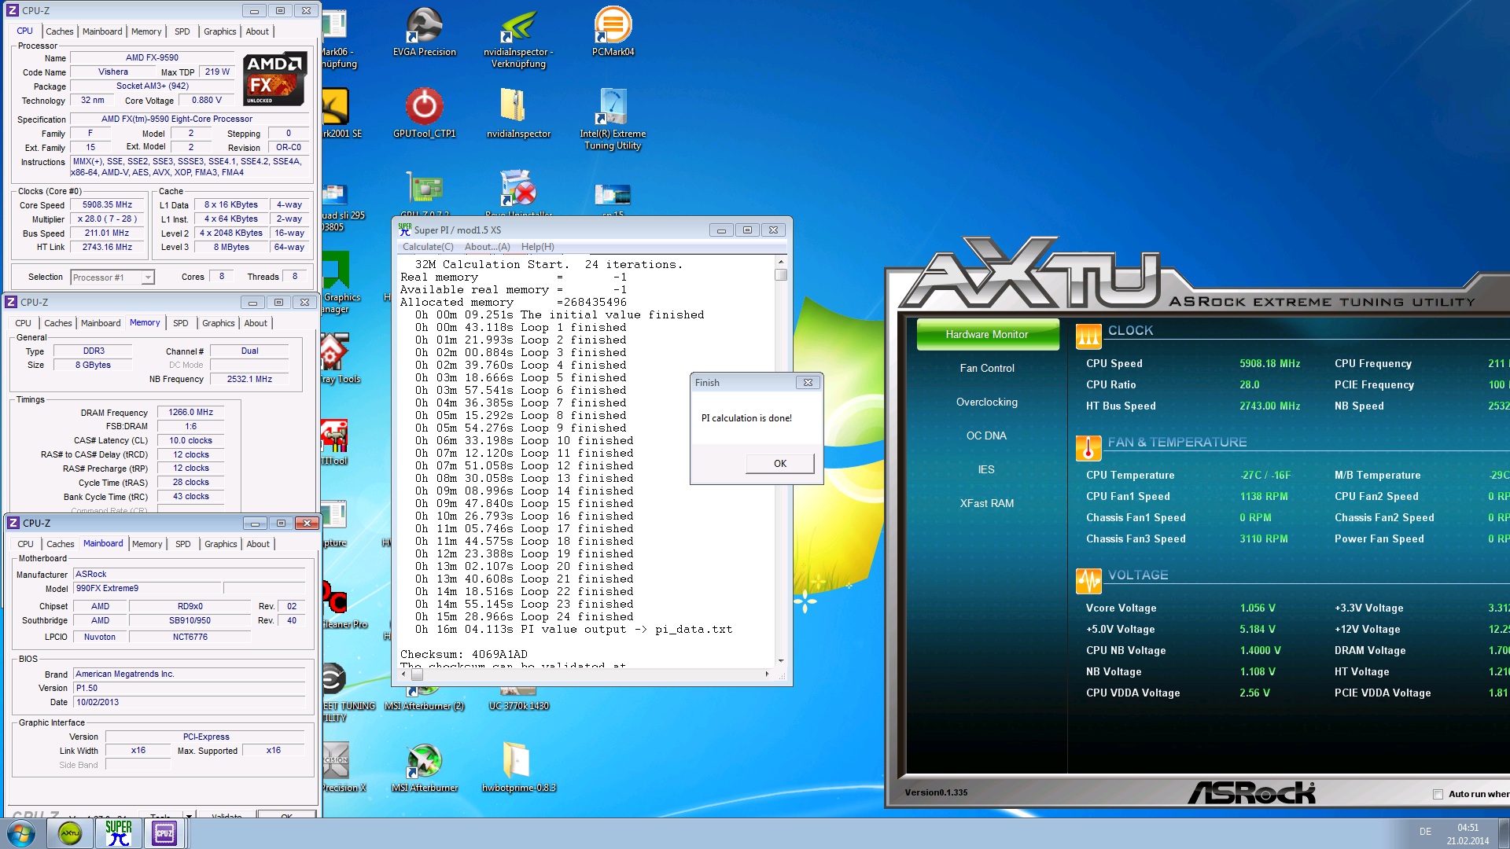
Task: Open Overclocking section in AXTU
Action: tap(987, 402)
